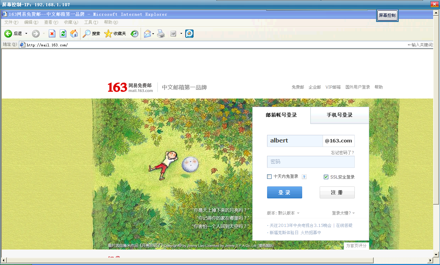
Task: Open the VIP邮箱 link
Action: point(333,87)
